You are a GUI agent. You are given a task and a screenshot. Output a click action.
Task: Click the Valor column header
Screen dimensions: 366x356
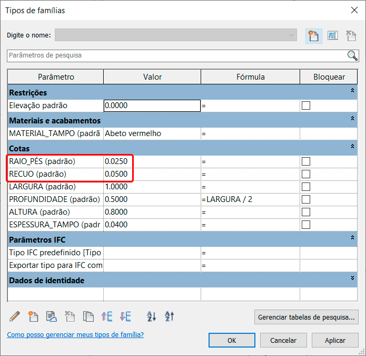pyautogui.click(x=152, y=77)
